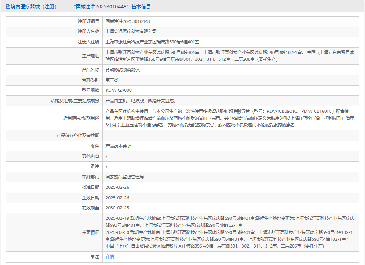Select registration number 国械注准20253010448 in the table
The width and height of the screenshot is (365, 265).
click(127, 21)
